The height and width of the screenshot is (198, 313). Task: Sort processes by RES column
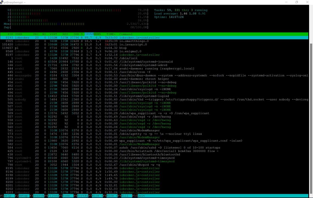pos(65,34)
